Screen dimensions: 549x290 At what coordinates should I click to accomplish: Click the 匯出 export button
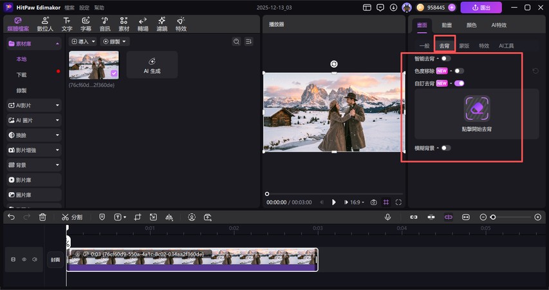tap(481, 8)
